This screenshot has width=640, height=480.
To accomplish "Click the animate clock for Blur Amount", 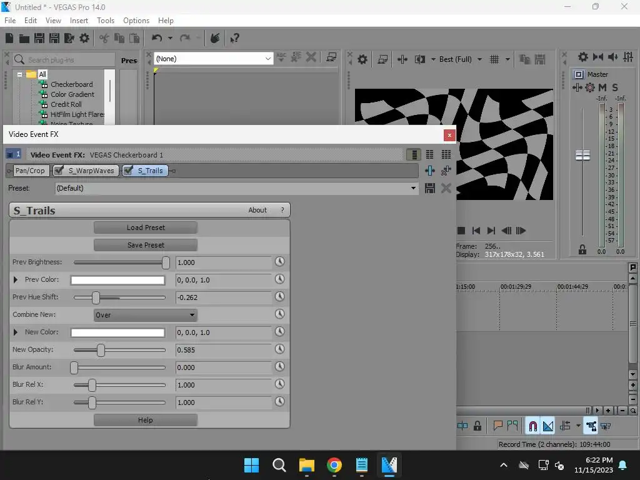I will (x=279, y=366).
